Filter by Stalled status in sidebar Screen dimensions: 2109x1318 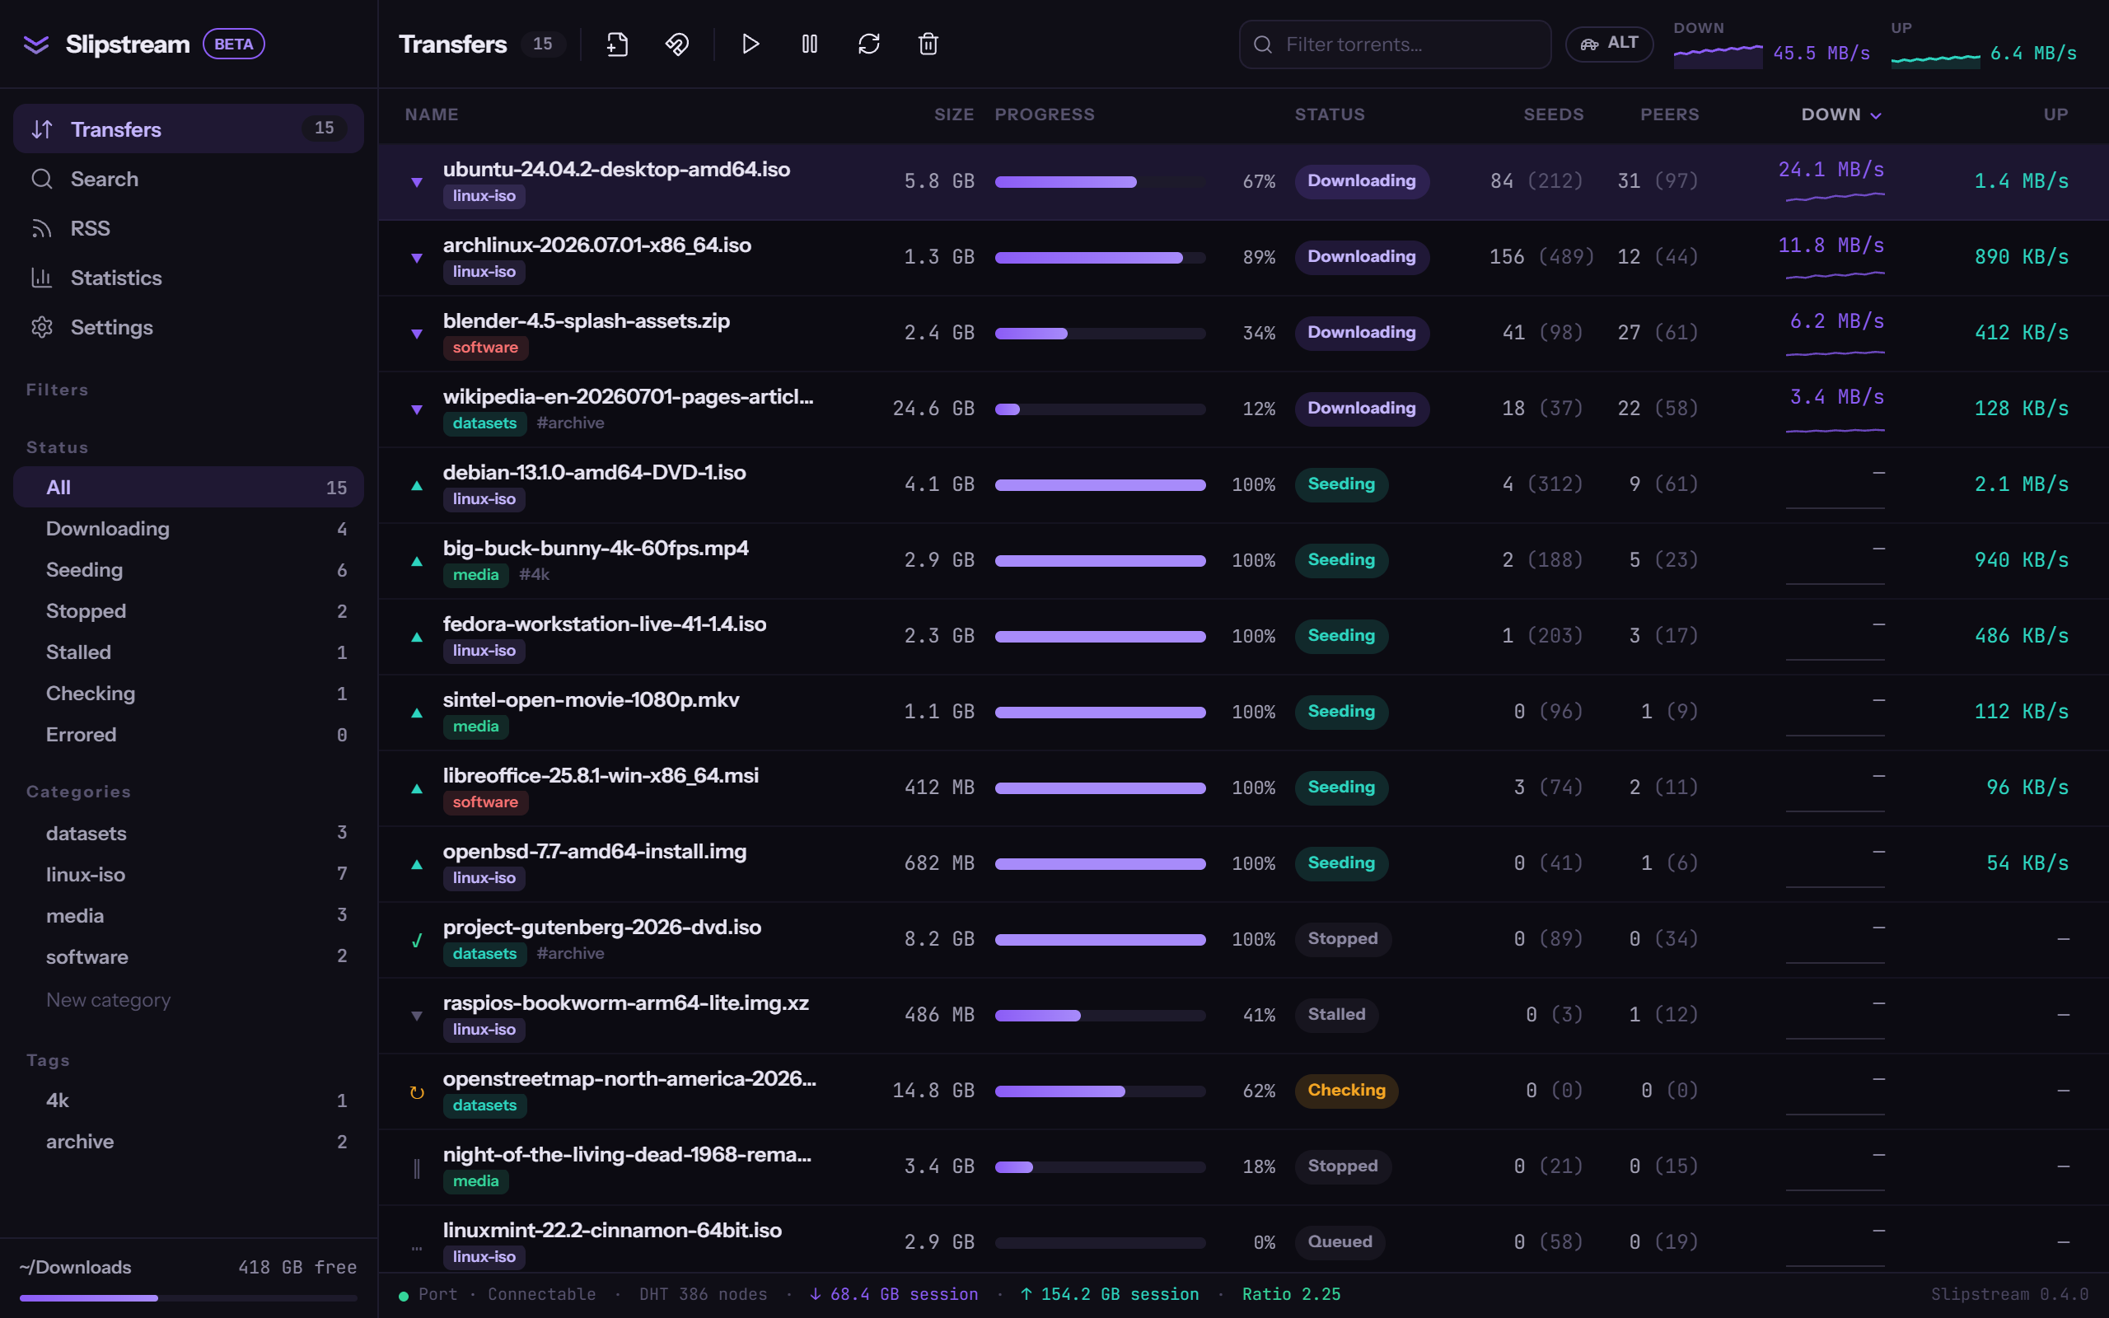point(188,652)
